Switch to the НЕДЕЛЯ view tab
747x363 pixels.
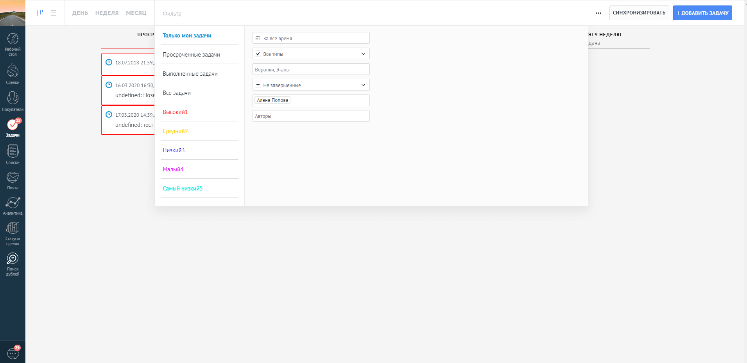[x=107, y=13]
